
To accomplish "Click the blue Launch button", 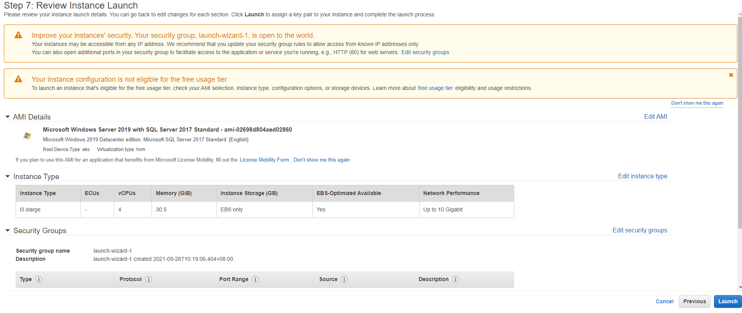I will tap(728, 301).
